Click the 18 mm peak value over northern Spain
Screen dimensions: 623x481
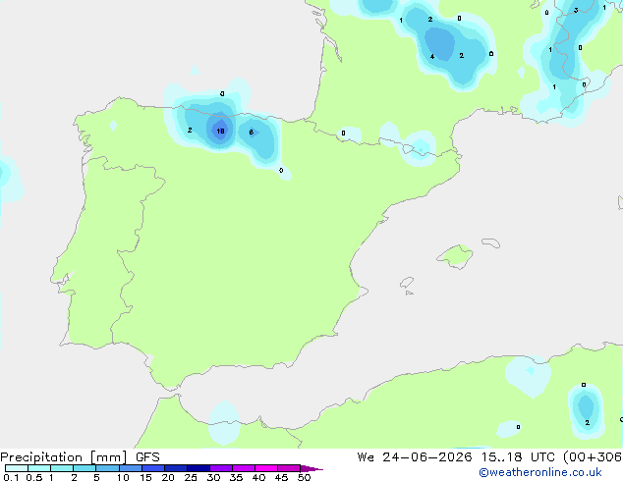220,131
